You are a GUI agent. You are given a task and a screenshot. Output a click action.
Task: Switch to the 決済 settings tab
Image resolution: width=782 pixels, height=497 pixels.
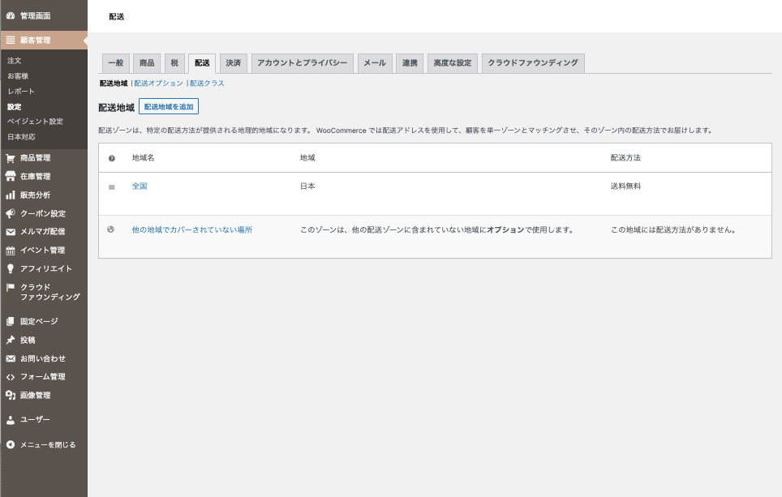(x=234, y=63)
